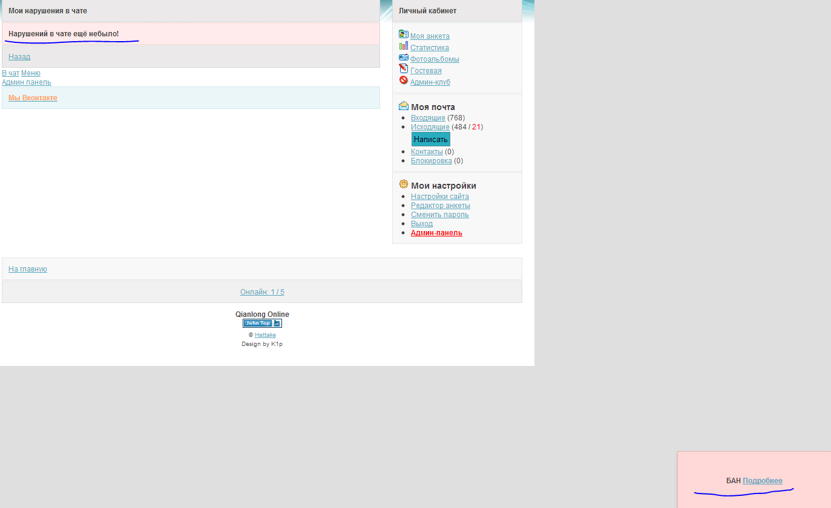Viewport: 831px width, 508px height.
Task: Click the Написать button
Action: point(431,139)
